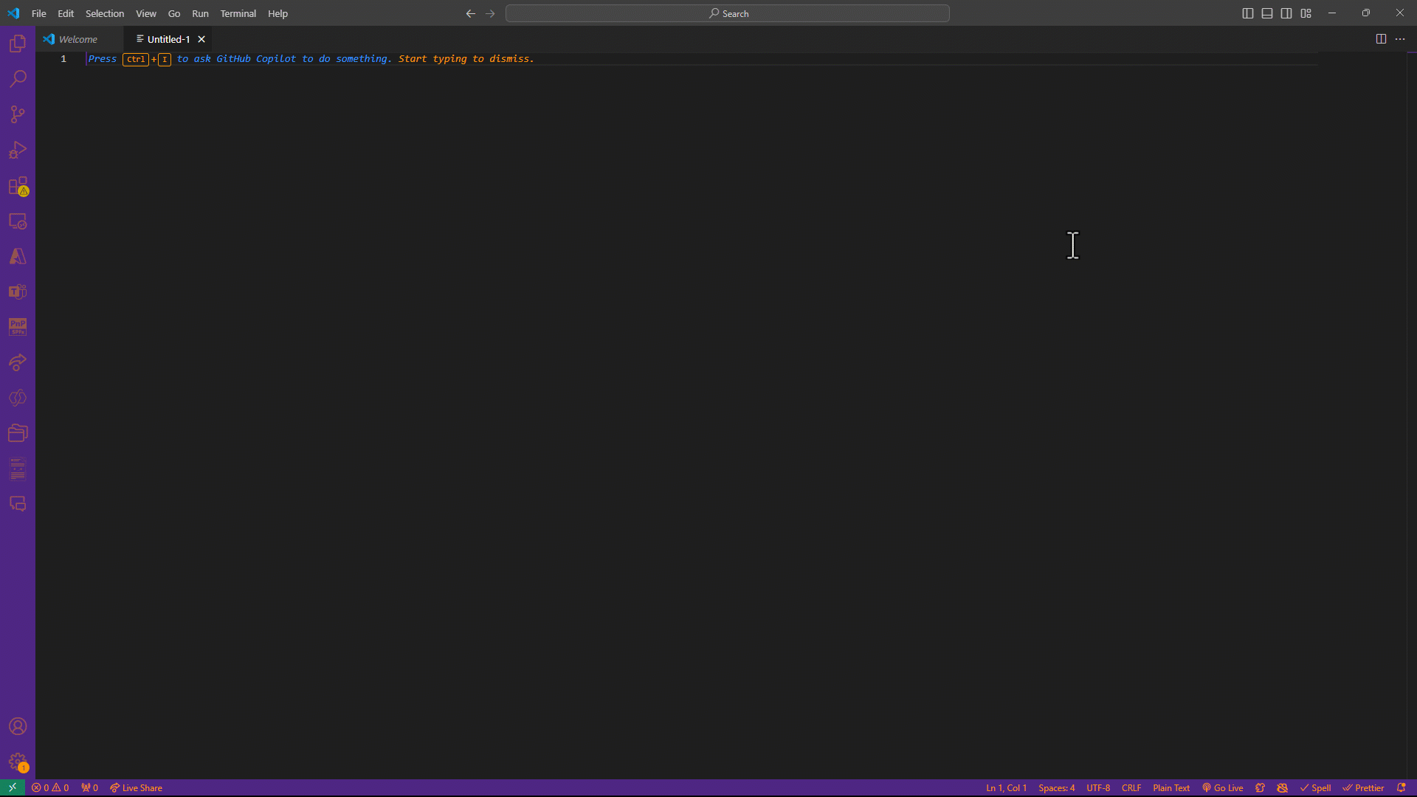The height and width of the screenshot is (797, 1417).
Task: Open the editor More Actions ellipsis menu
Action: [x=1400, y=39]
